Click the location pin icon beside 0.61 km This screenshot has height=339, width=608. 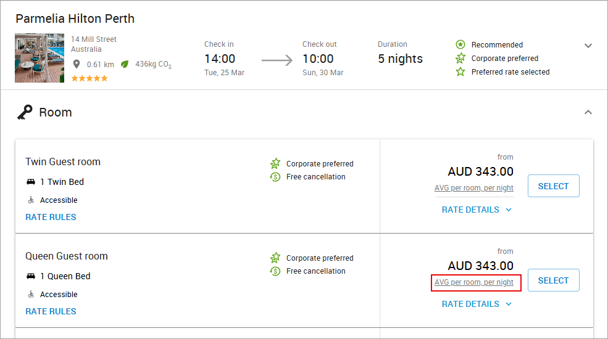point(77,64)
